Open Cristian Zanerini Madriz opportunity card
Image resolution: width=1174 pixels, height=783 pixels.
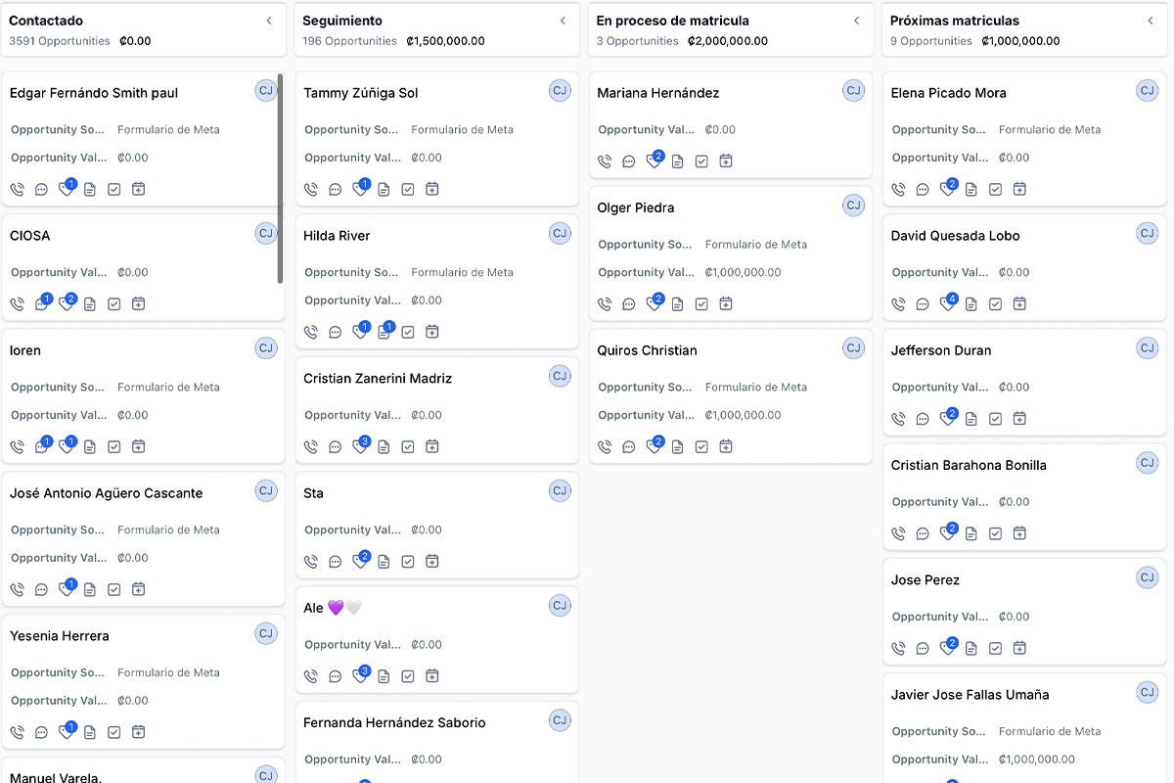pyautogui.click(x=378, y=379)
